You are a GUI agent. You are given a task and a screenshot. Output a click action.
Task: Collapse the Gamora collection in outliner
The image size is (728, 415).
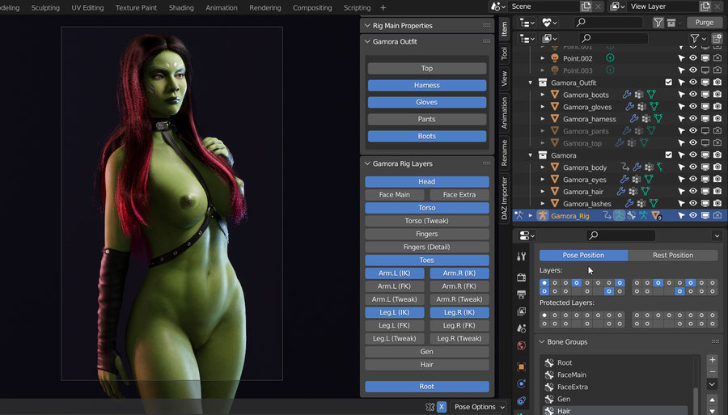pos(530,155)
